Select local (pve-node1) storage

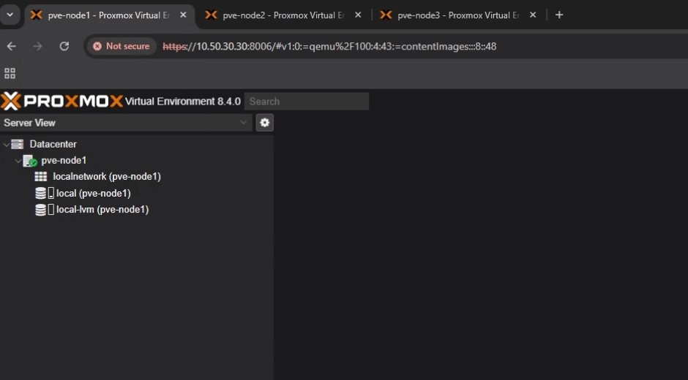point(93,193)
